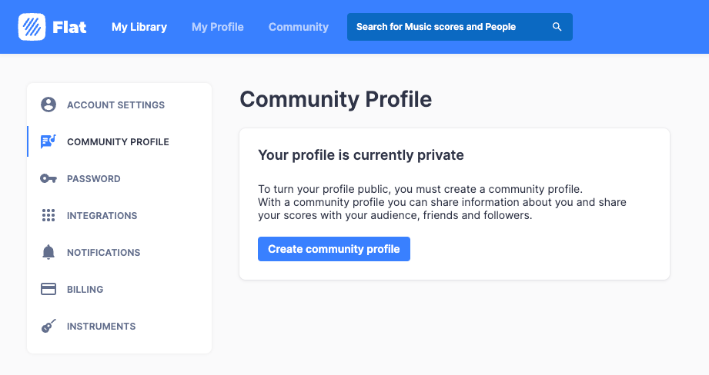
Task: Click the Instruments guitar icon
Action: tap(48, 326)
